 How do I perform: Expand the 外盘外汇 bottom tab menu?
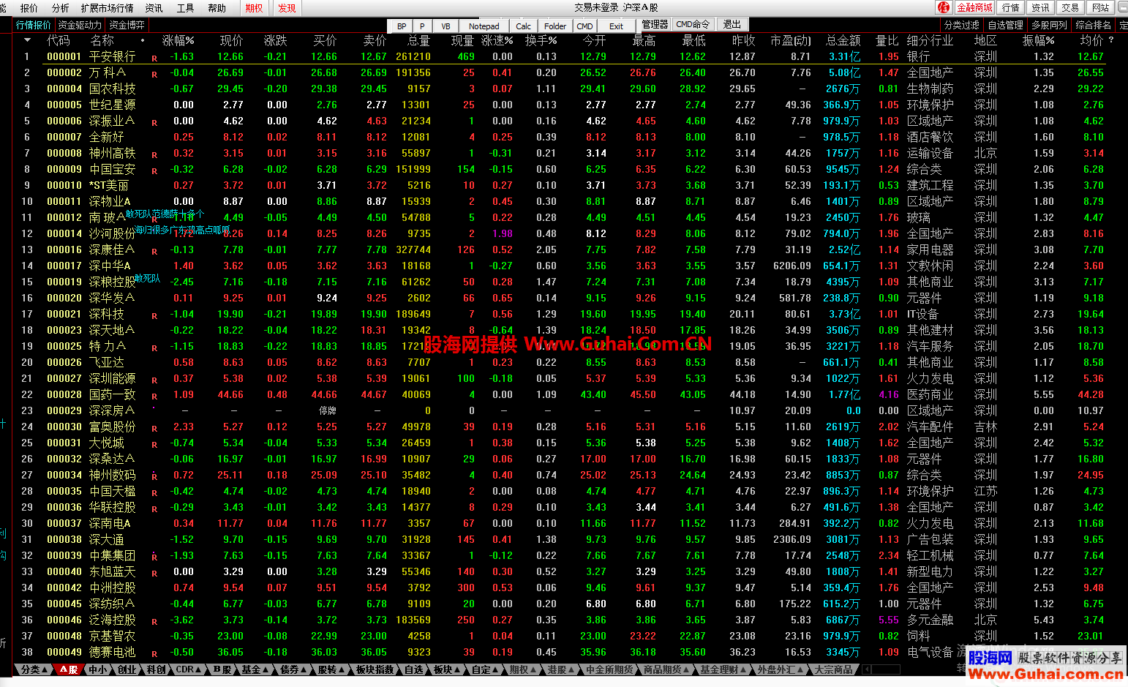tap(781, 669)
